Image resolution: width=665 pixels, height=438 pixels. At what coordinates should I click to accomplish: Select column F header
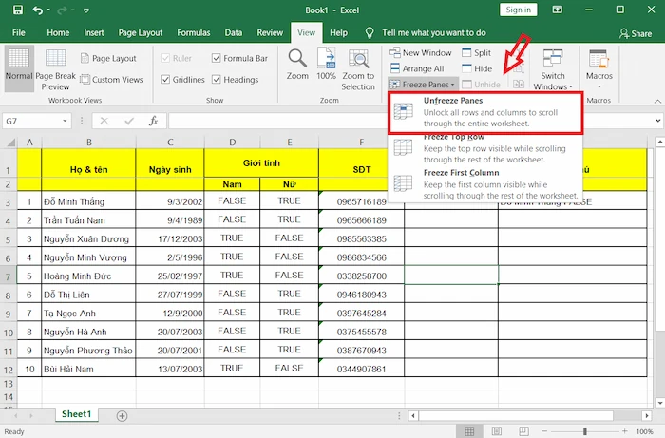pos(361,143)
